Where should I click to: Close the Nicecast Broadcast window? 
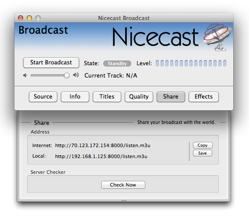[21, 18]
